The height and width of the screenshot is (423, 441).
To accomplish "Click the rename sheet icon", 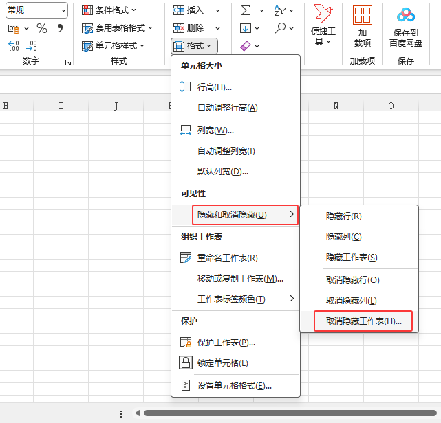I will tap(185, 258).
